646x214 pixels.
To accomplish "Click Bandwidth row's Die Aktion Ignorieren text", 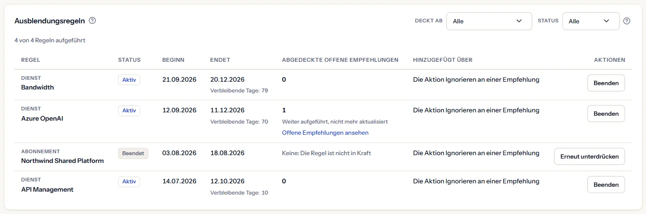I will coord(476,80).
